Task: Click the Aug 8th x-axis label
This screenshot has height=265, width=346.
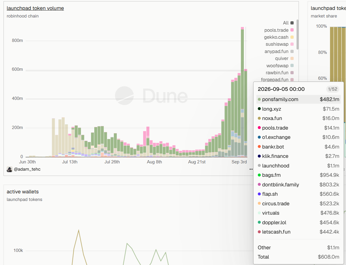Action: 155,162
